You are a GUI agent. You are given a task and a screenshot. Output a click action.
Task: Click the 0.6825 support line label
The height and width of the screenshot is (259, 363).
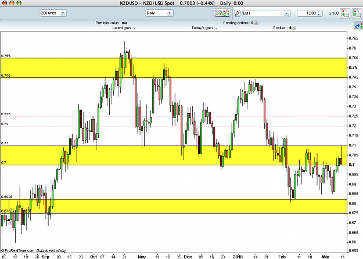click(7, 197)
